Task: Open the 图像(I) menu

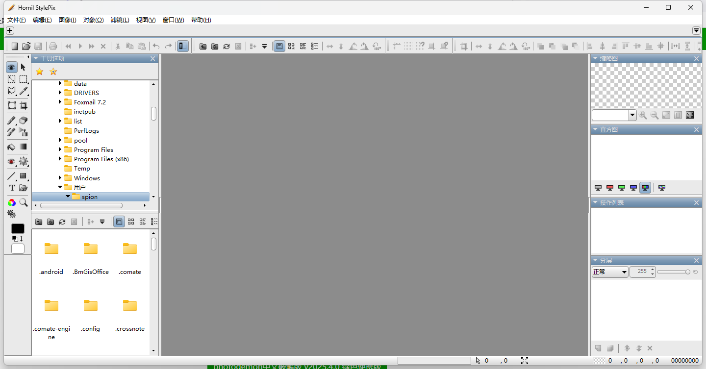Action: point(68,20)
